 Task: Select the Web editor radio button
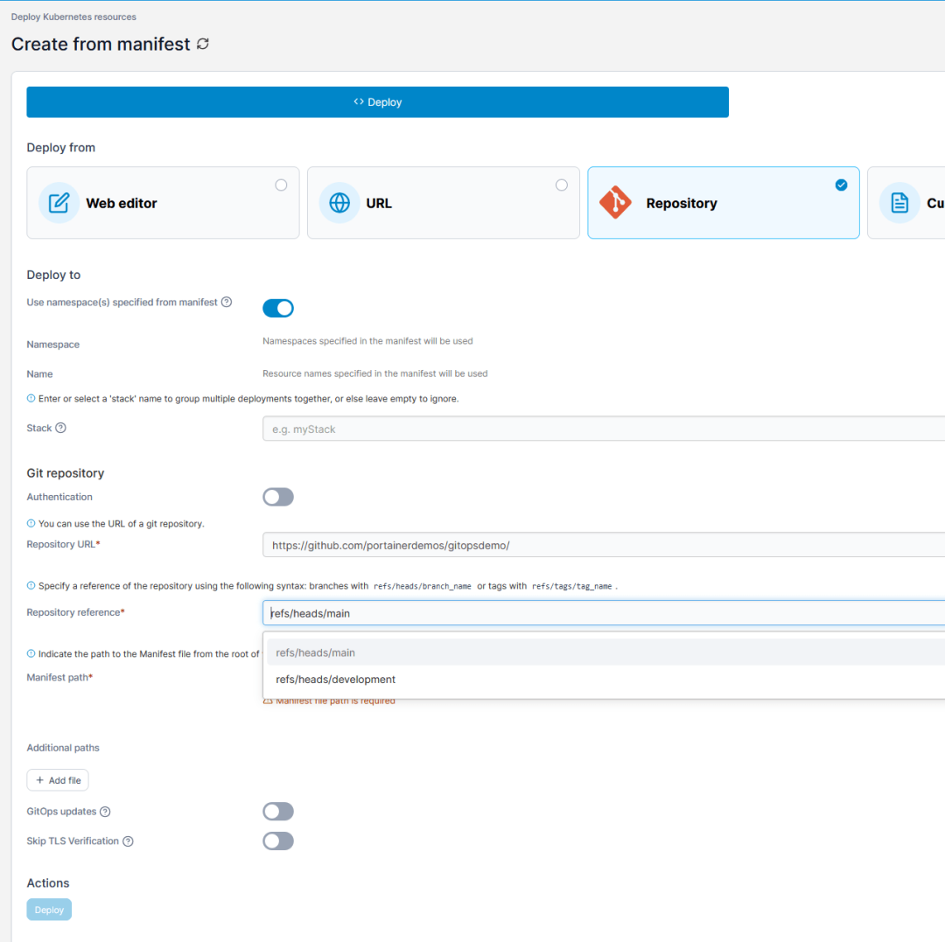click(x=281, y=185)
